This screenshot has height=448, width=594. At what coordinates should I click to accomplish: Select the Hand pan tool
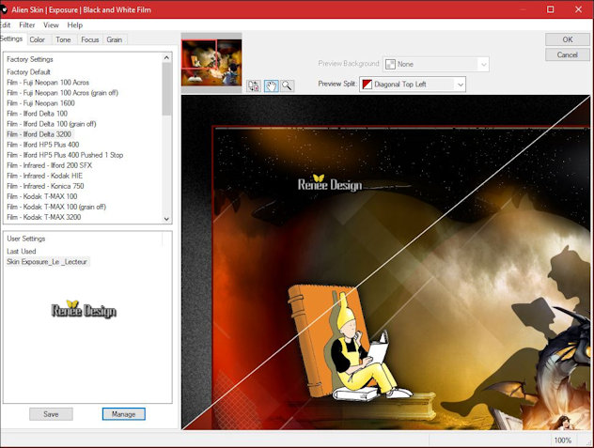[271, 86]
